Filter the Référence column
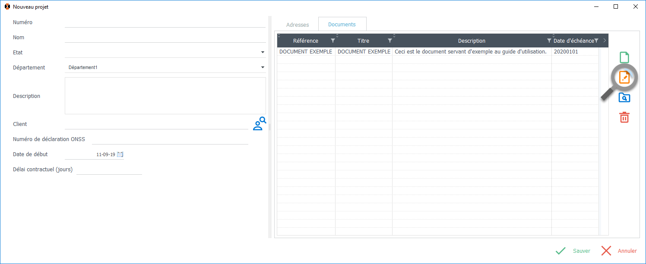 point(332,41)
